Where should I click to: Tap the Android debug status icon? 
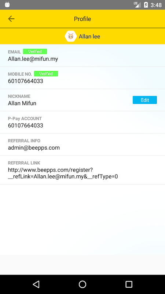pos(7,4)
